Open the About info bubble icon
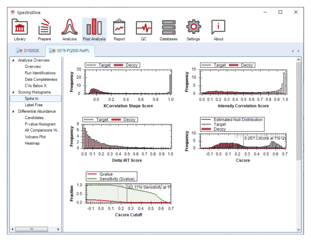This screenshot has width=311, height=242. [218, 27]
